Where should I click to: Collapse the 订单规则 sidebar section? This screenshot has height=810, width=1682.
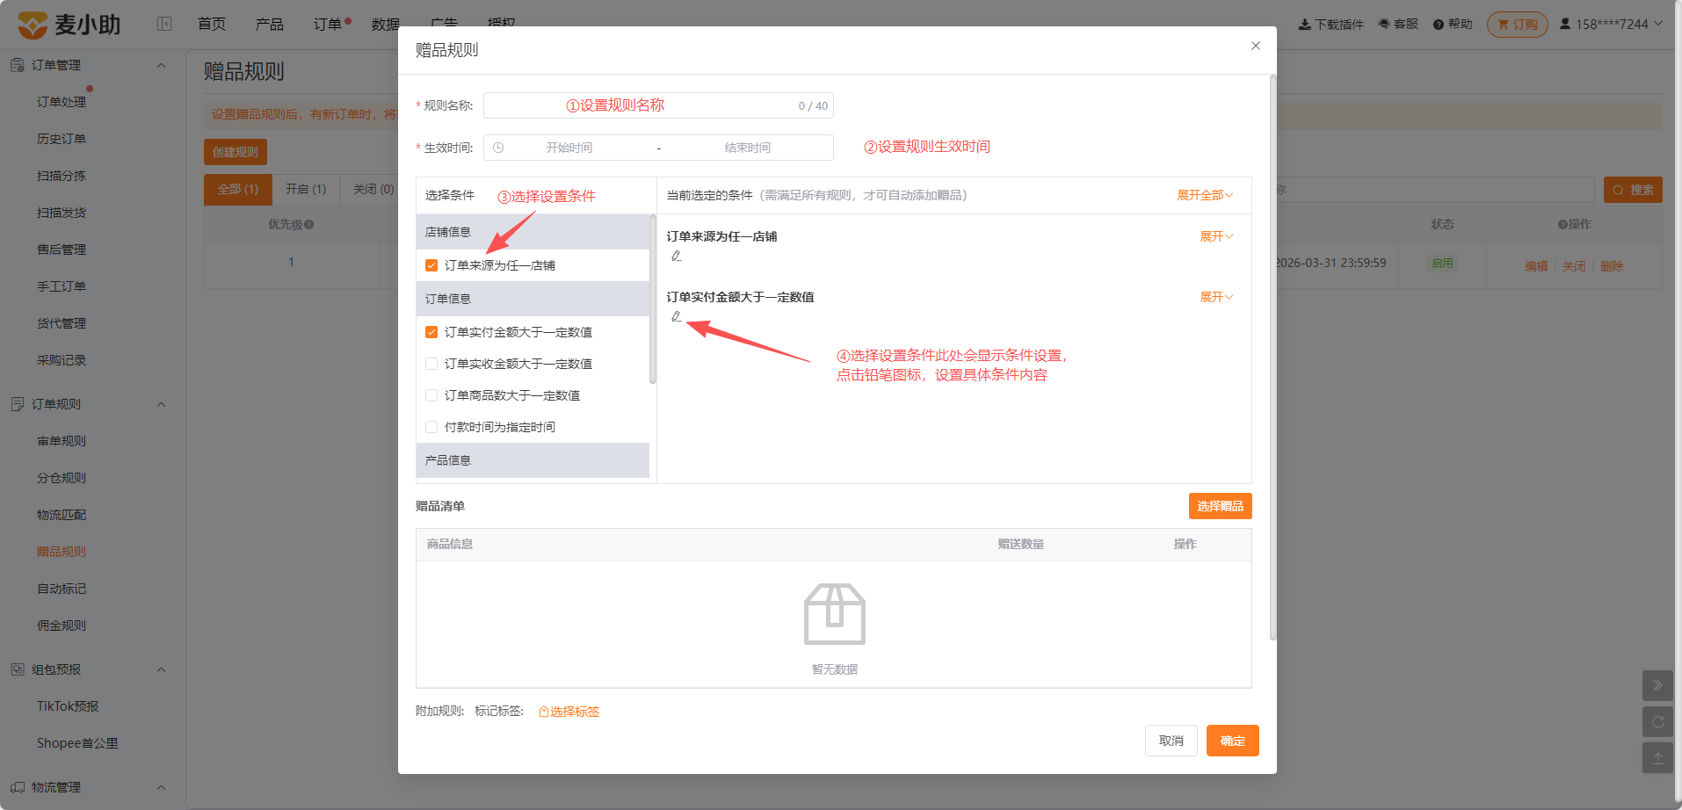tap(161, 404)
